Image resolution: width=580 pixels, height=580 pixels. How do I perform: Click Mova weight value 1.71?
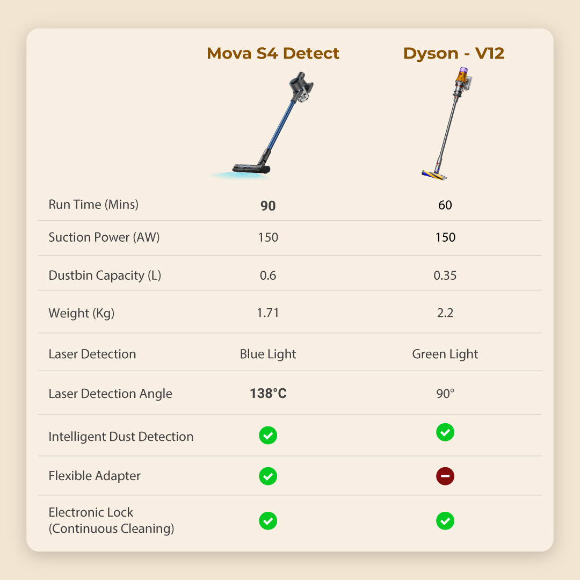coord(268,313)
